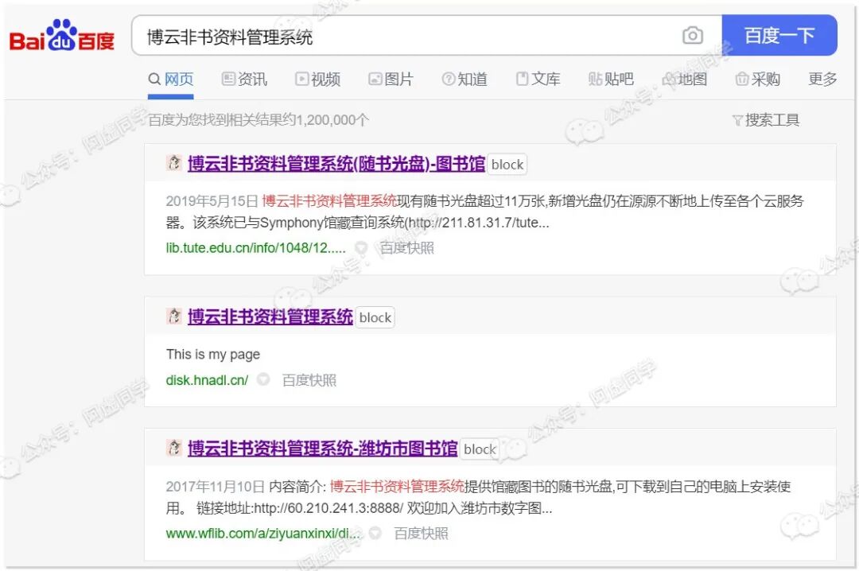Open the 地图 tab
Viewport: 859px width, 571px height.
coord(684,80)
